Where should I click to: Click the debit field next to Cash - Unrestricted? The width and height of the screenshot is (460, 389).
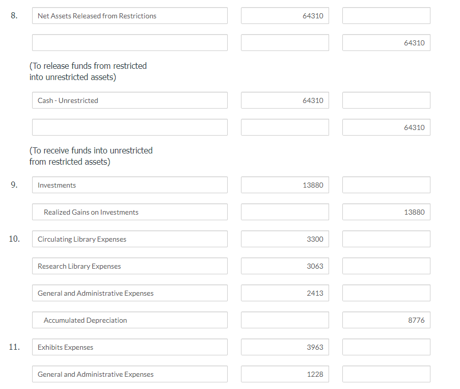284,100
